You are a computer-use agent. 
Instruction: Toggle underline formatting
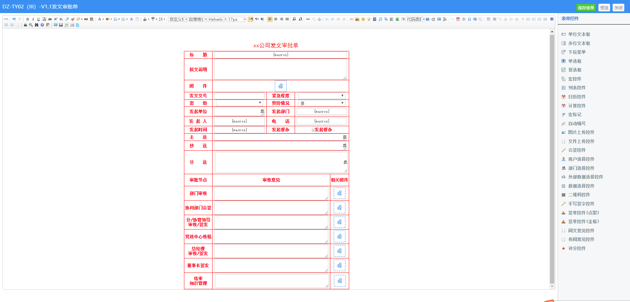tap(38, 19)
